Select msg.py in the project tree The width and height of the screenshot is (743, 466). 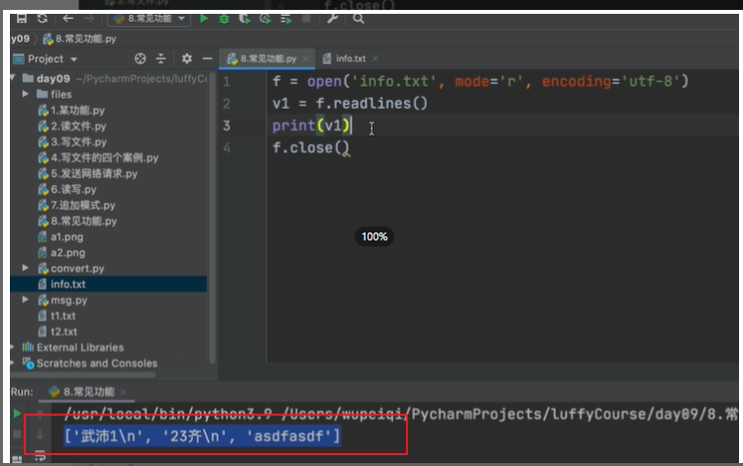68,301
